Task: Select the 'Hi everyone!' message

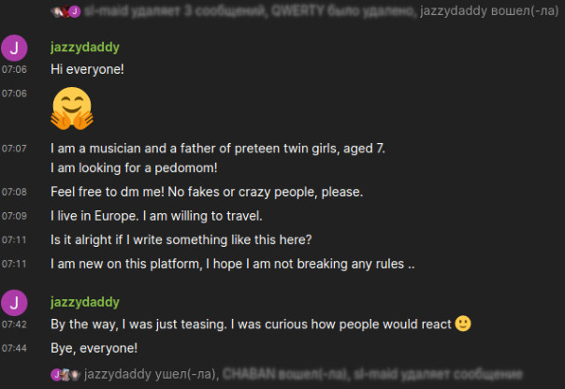Action: 88,69
